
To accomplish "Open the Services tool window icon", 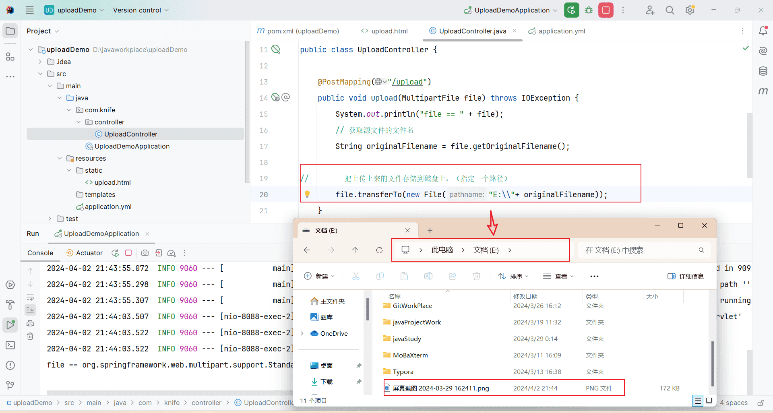I will pyautogui.click(x=10, y=285).
